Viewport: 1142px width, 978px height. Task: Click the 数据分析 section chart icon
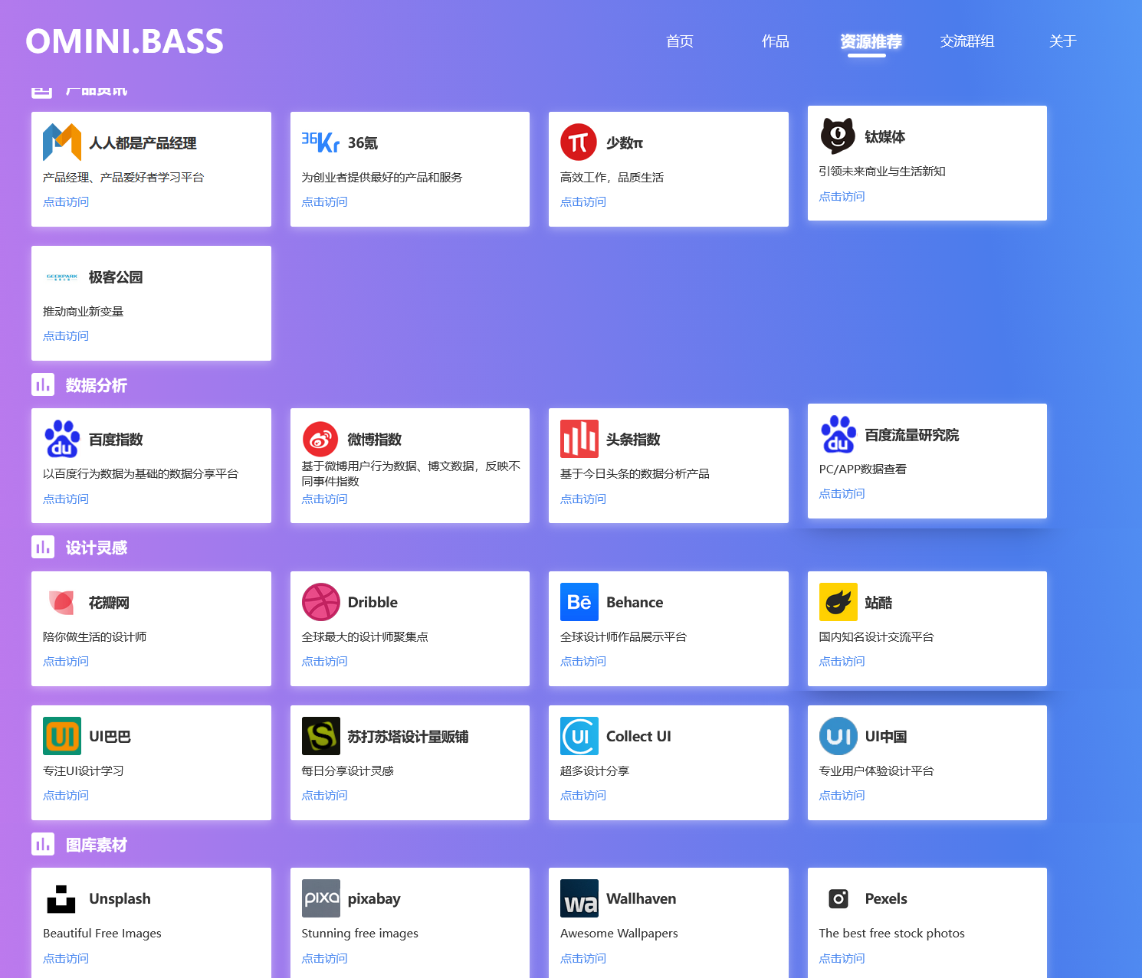43,384
